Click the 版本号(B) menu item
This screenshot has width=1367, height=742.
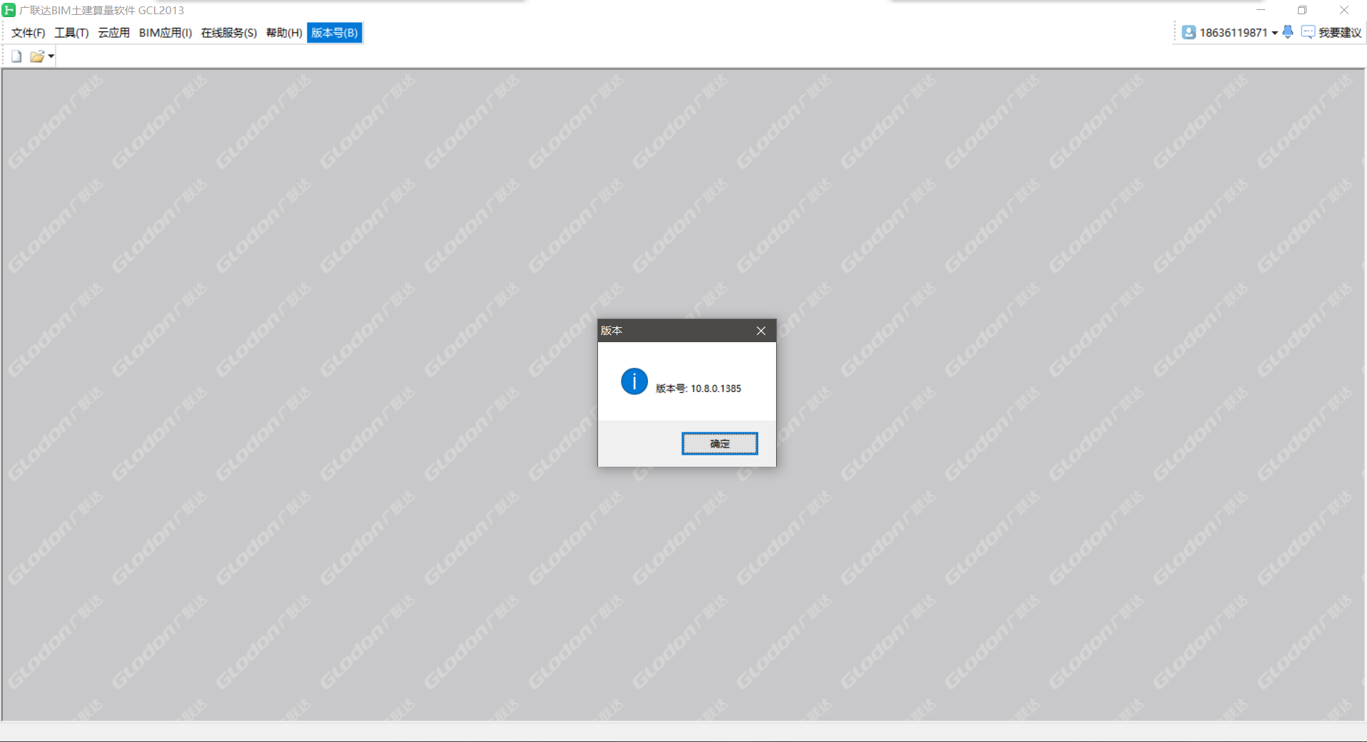[335, 33]
